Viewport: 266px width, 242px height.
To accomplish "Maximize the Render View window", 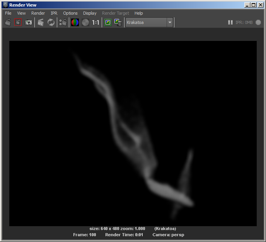I will point(254,5).
